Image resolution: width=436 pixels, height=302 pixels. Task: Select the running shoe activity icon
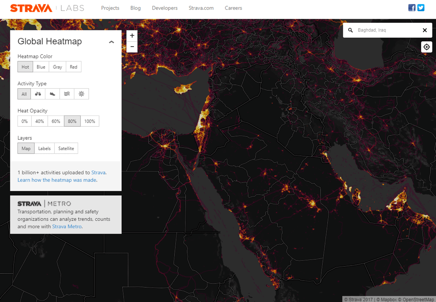(x=52, y=94)
